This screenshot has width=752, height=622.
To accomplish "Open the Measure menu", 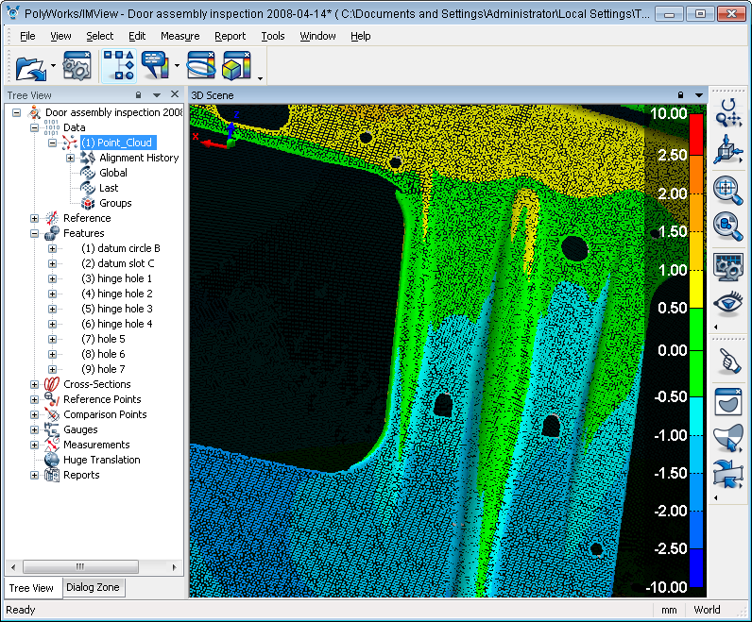I will coord(179,36).
